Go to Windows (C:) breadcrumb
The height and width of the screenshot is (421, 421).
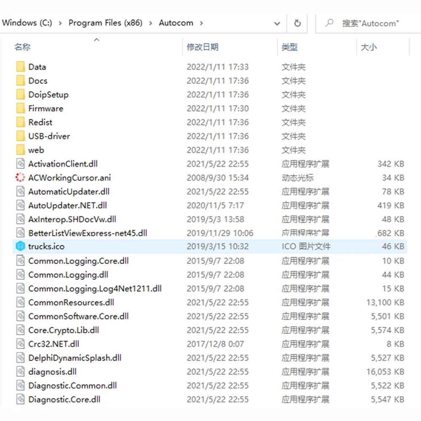tap(27, 23)
